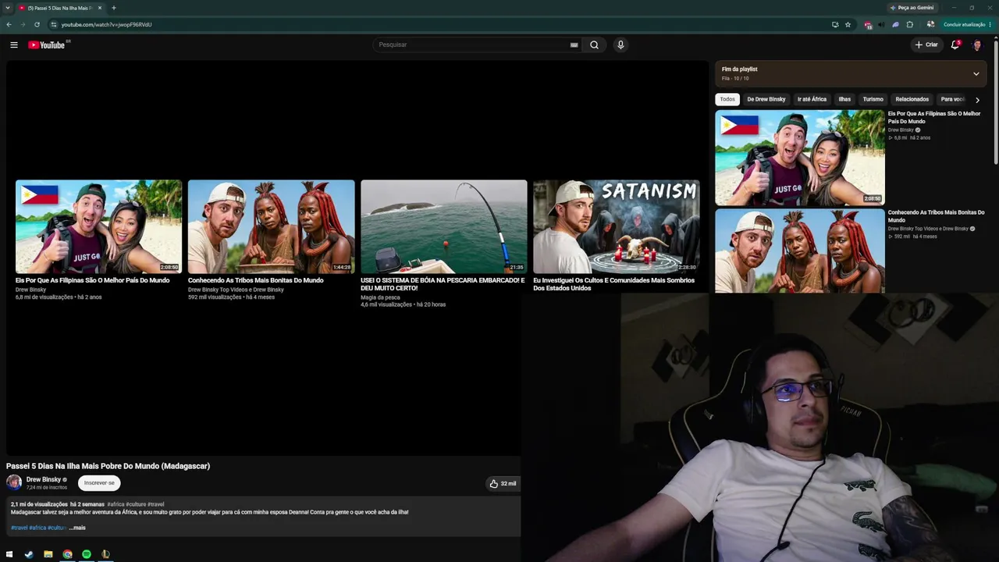Open sidebar Tribos Mais Bonitas thumbnail

(800, 251)
